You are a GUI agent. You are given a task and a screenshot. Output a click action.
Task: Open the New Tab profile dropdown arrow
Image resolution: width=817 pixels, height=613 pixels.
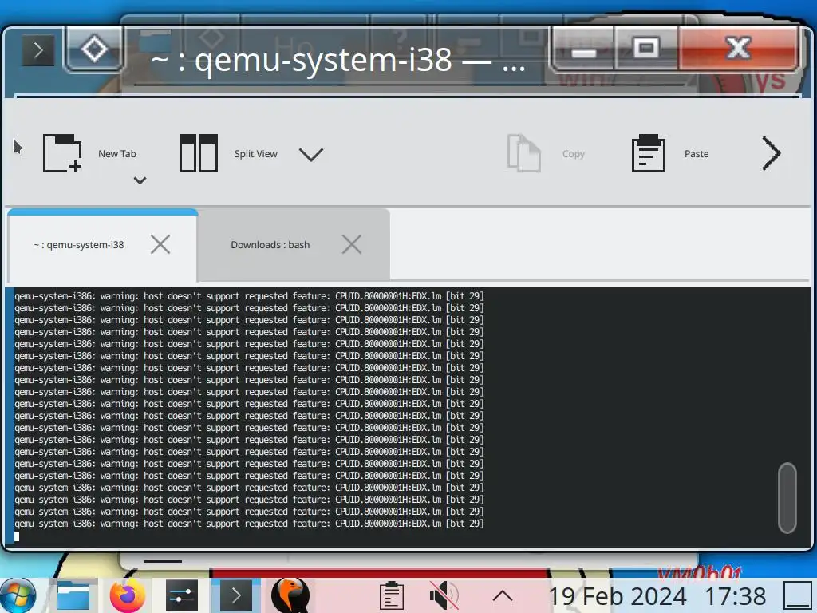coord(140,181)
